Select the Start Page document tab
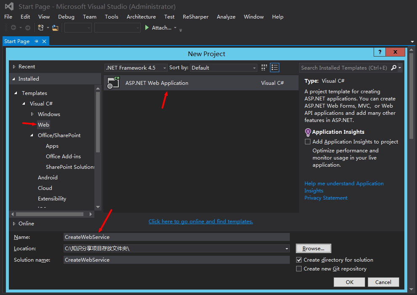 pos(17,41)
